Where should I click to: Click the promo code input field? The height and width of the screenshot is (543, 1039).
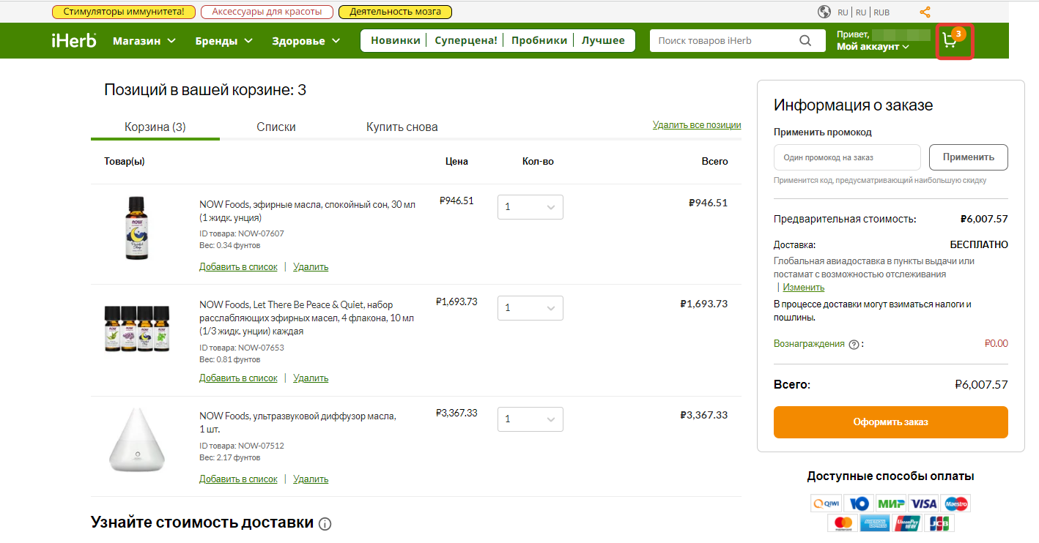(x=847, y=157)
